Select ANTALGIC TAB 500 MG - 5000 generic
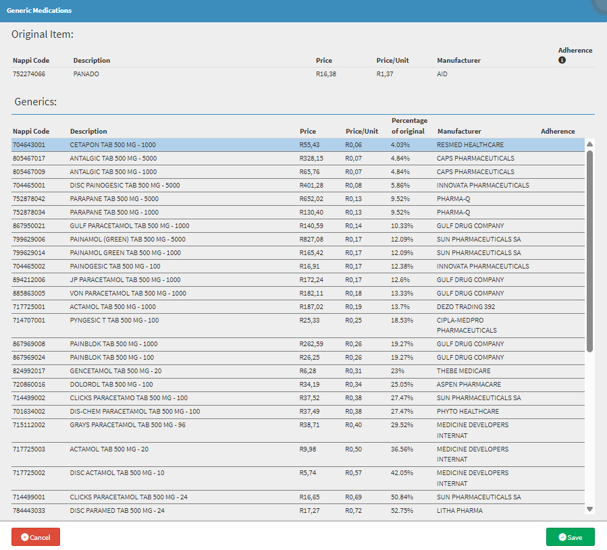The image size is (607, 550). (115, 159)
